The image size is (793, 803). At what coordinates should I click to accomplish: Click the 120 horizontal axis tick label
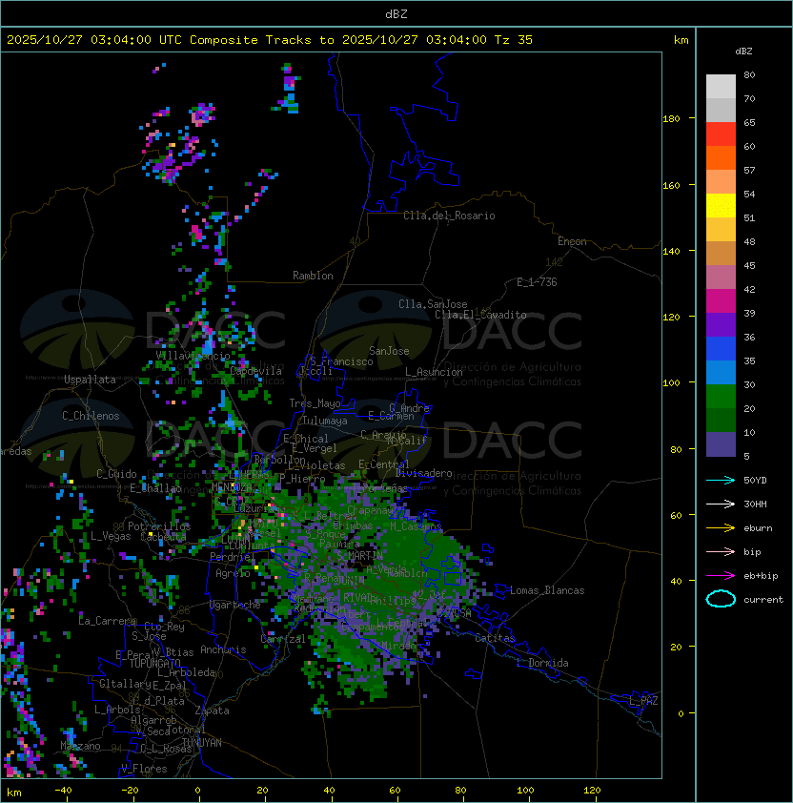pyautogui.click(x=592, y=791)
